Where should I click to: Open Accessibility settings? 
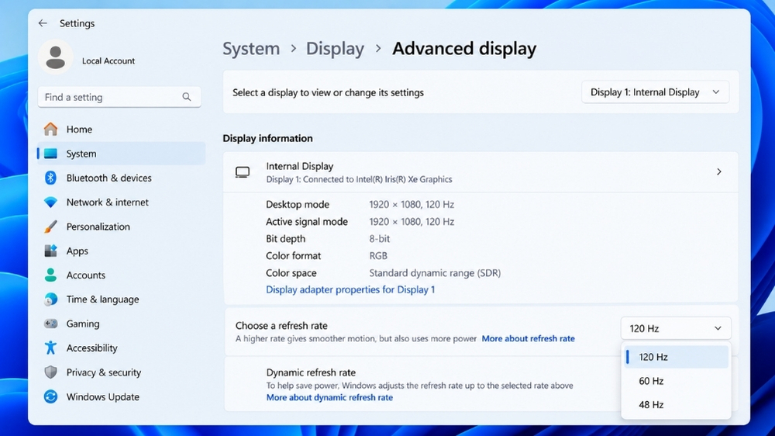pyautogui.click(x=121, y=348)
